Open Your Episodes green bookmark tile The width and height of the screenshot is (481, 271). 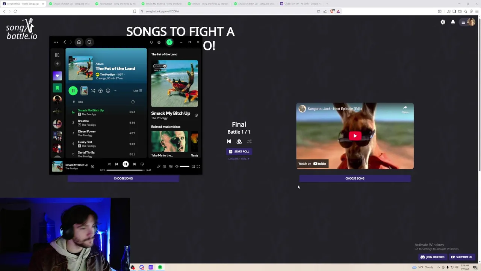tap(57, 88)
